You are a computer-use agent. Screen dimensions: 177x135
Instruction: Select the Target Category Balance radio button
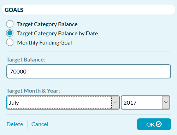click(10, 24)
